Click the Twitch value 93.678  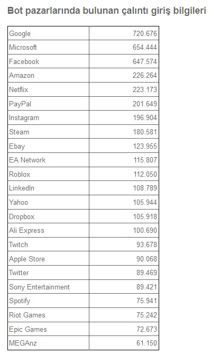click(x=146, y=244)
